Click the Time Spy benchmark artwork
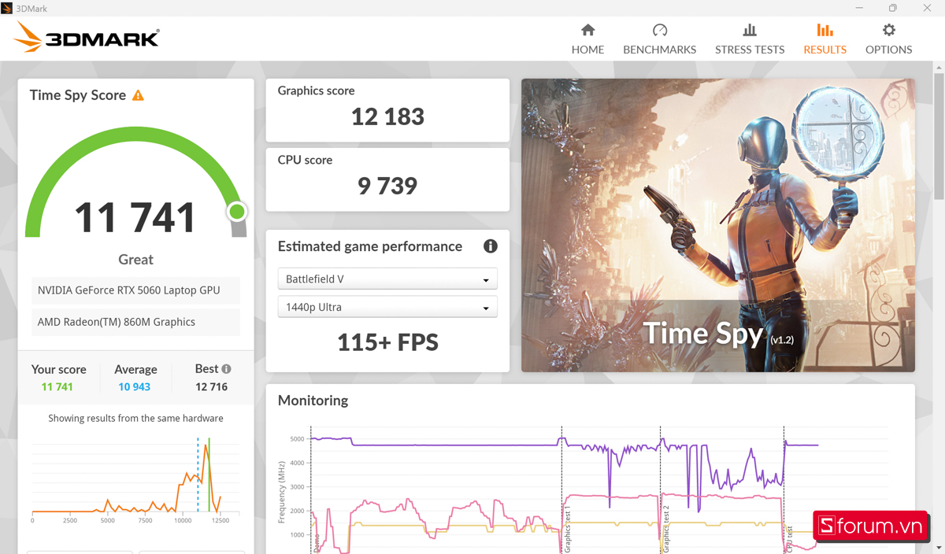Screen dimensions: 945x554 718,225
